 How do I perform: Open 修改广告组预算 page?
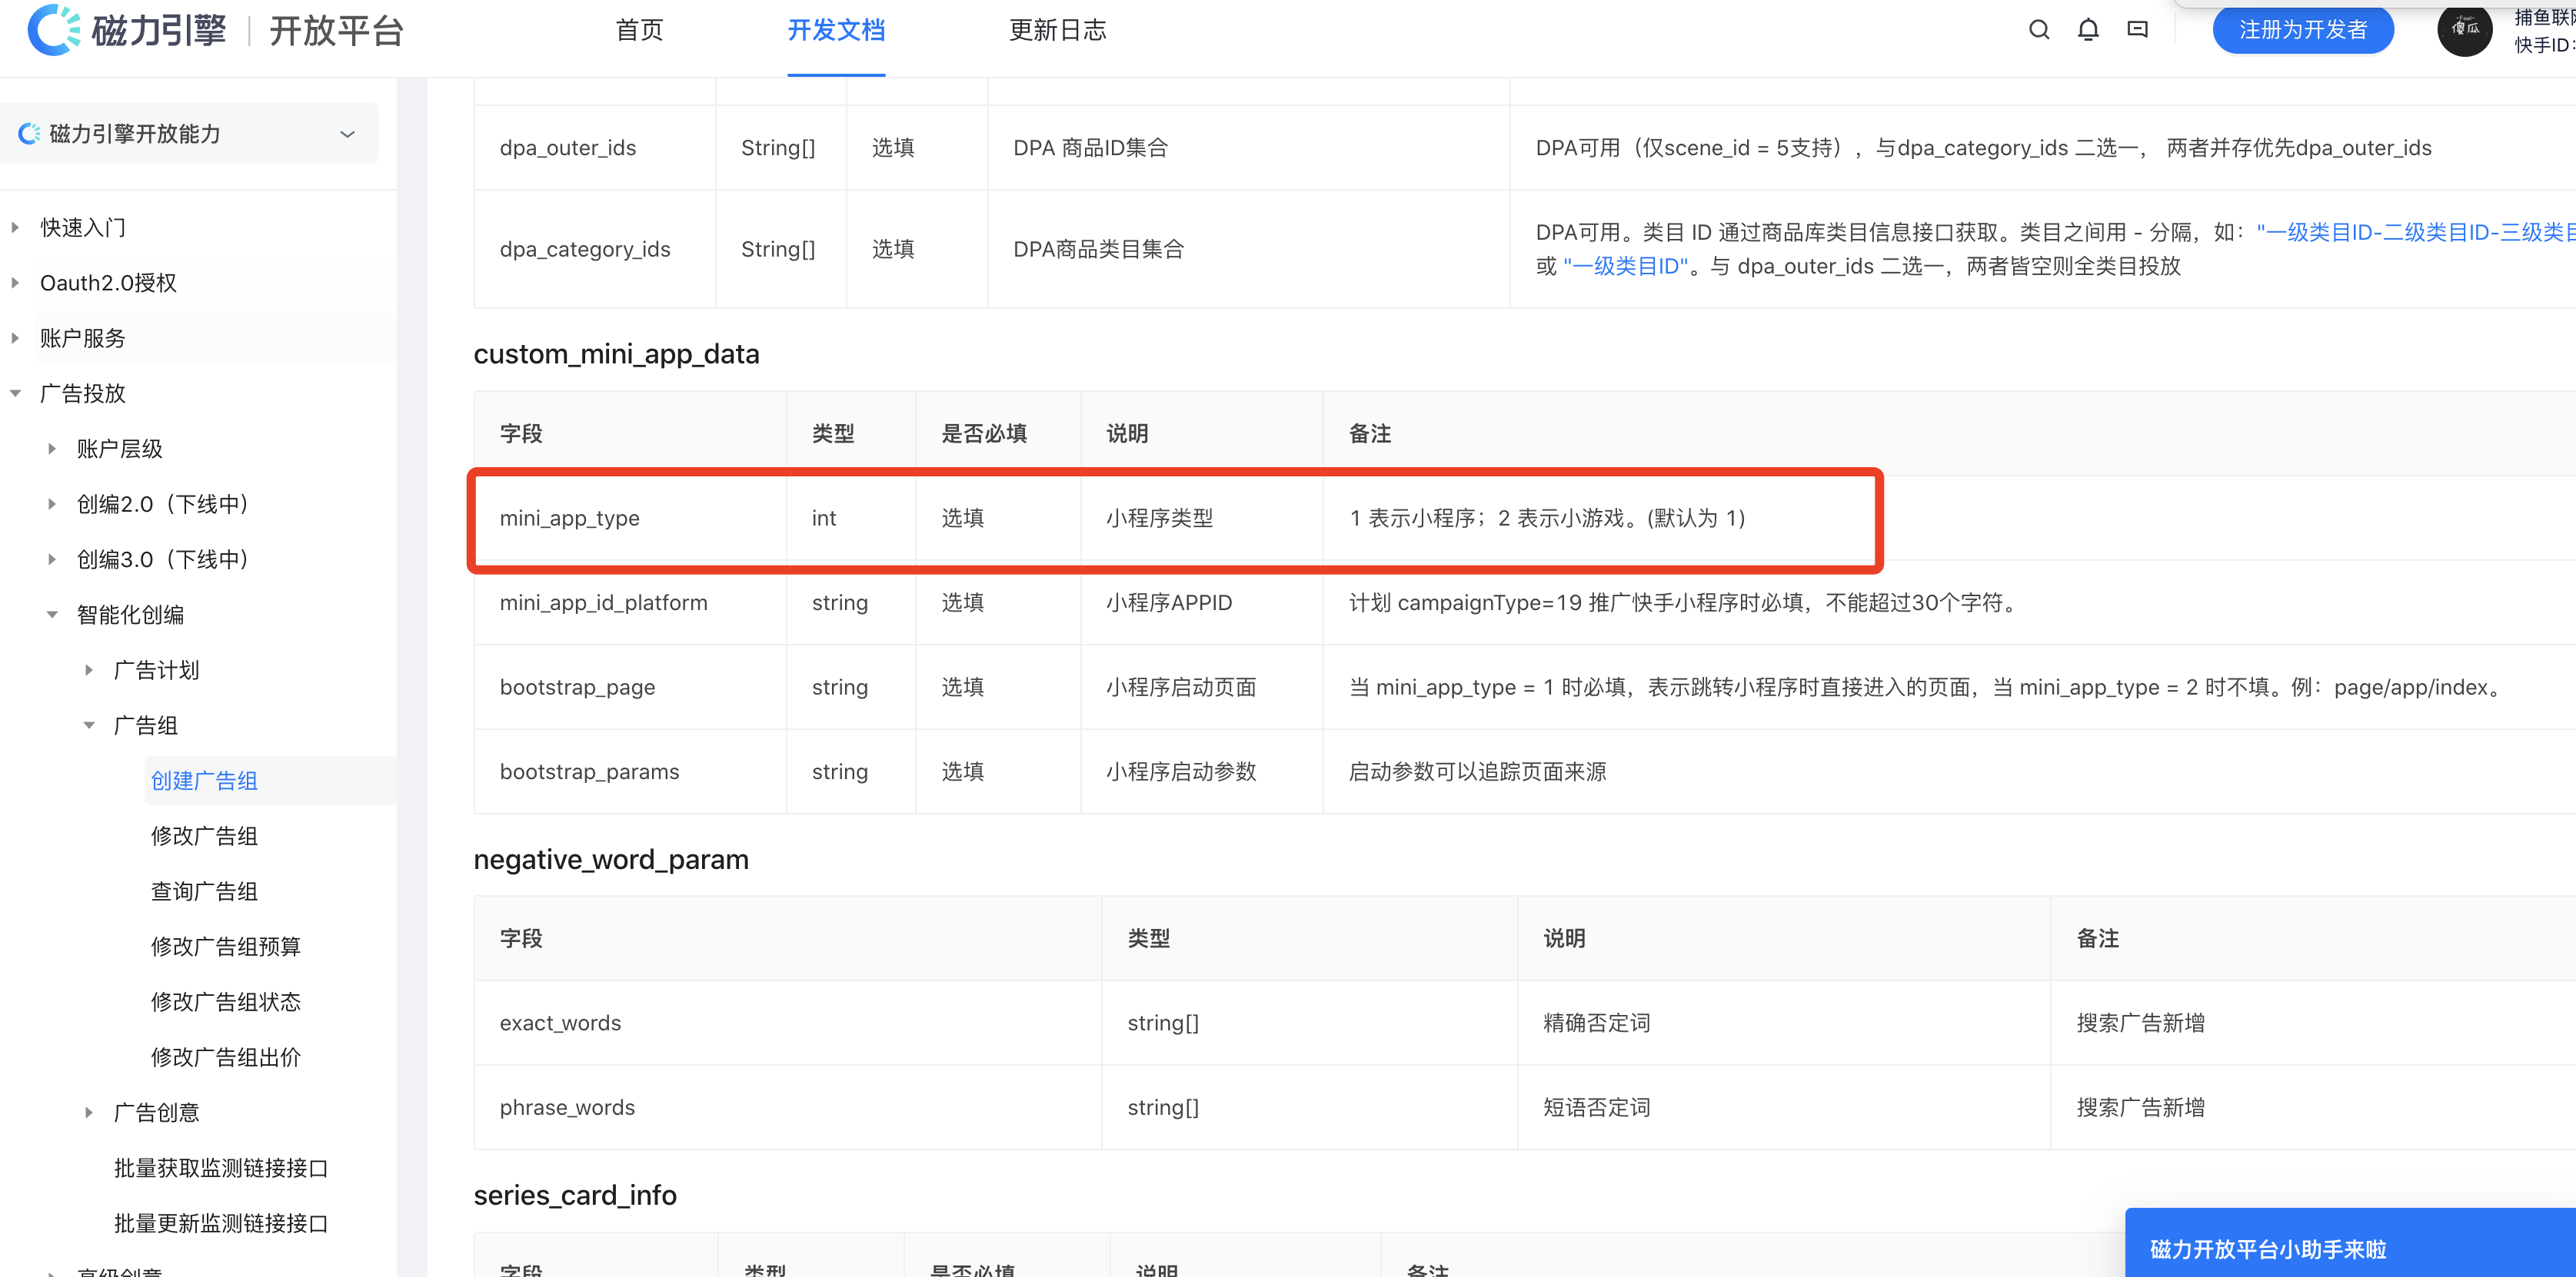coord(225,947)
